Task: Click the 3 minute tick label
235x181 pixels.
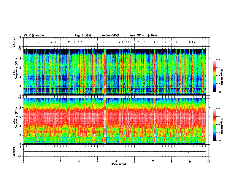Action: coord(79,161)
